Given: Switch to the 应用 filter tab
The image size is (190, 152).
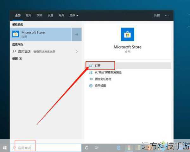Looking at the screenshot, I should click(28, 15).
